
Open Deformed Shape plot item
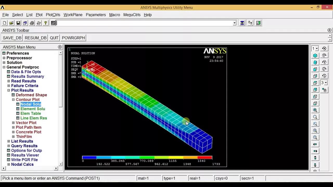point(31,95)
